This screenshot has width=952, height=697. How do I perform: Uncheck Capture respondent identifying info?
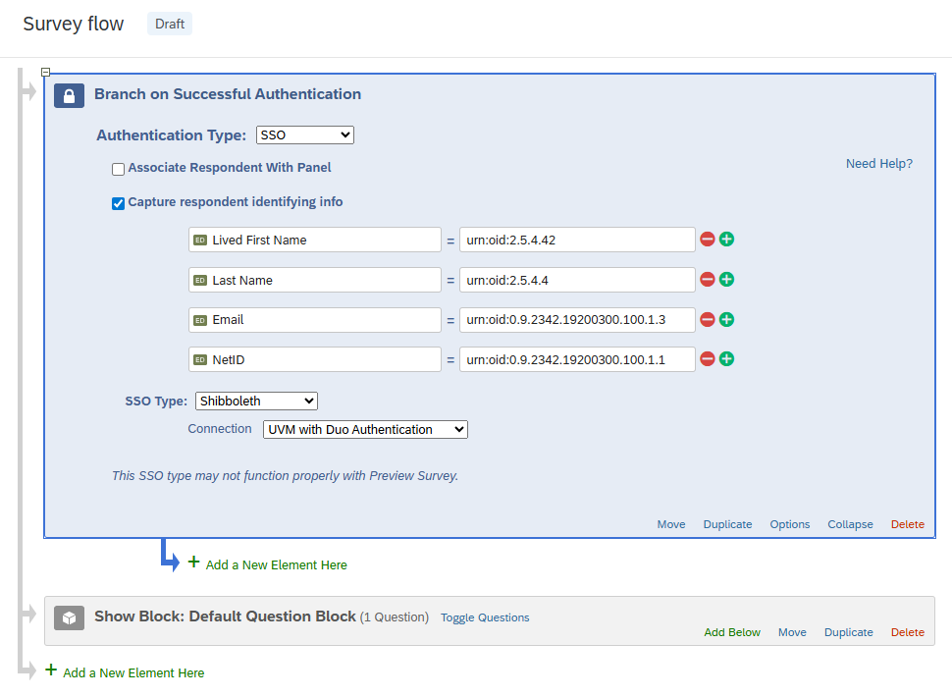(x=119, y=203)
